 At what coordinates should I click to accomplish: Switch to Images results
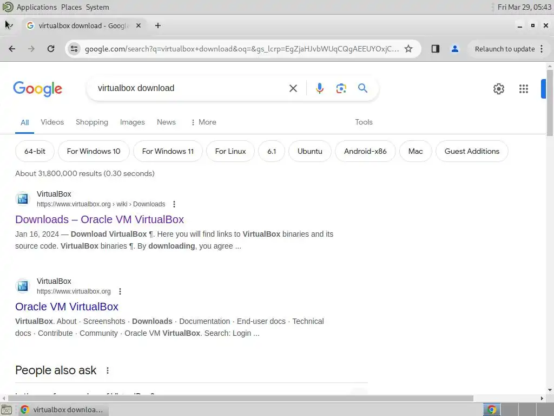coord(133,122)
